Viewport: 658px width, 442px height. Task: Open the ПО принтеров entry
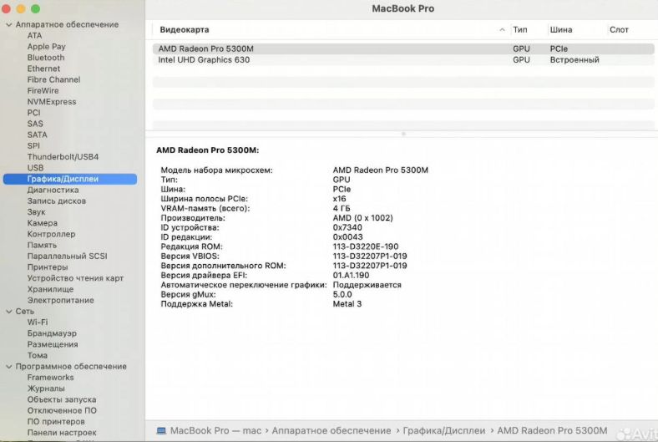click(x=56, y=421)
